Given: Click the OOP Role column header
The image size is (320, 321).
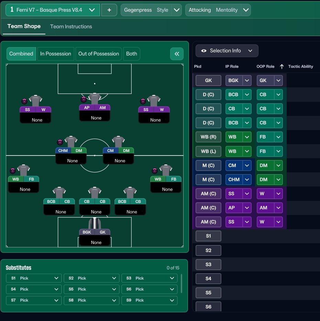Looking at the screenshot, I should (265, 66).
